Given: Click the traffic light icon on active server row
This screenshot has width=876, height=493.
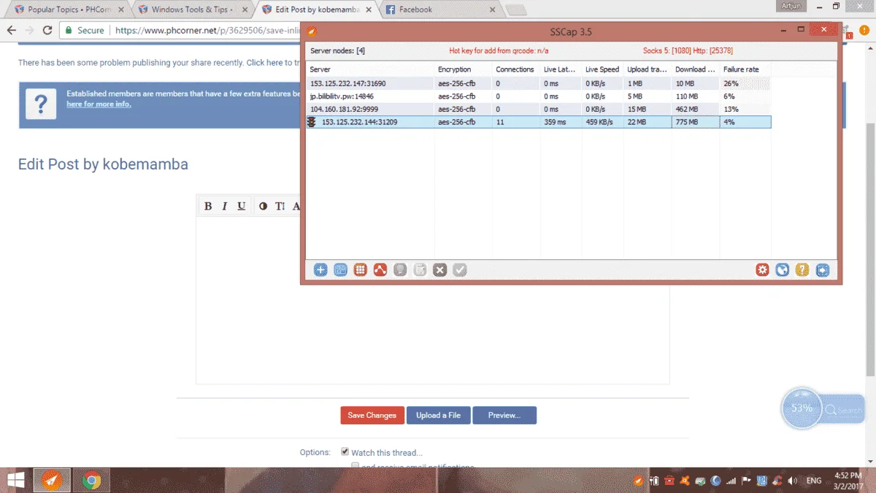Looking at the screenshot, I should coord(312,122).
